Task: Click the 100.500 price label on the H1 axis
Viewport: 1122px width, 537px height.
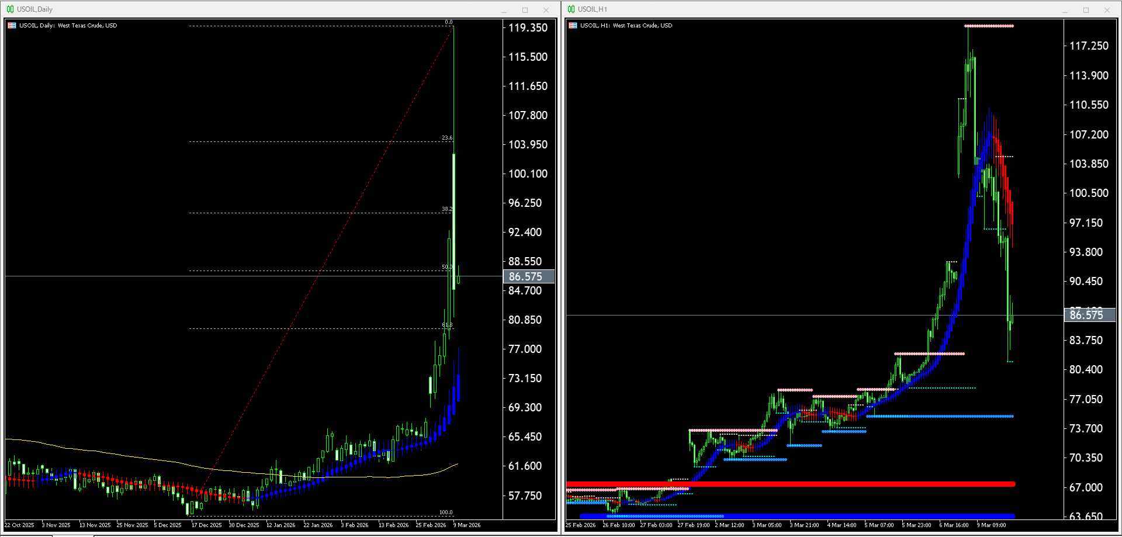Action: 1089,193
